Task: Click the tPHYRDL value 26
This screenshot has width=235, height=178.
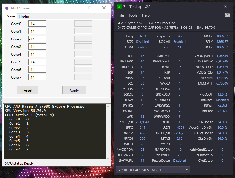Action: [179, 155]
